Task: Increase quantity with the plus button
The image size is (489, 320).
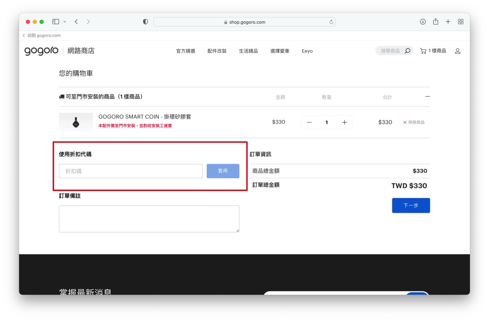Action: 344,122
